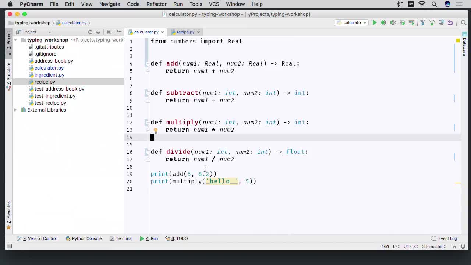
Task: Expand the External Libraries node
Action: tap(15, 110)
